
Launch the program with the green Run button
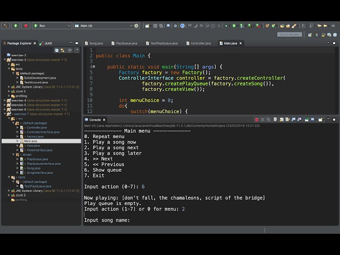pos(15,26)
